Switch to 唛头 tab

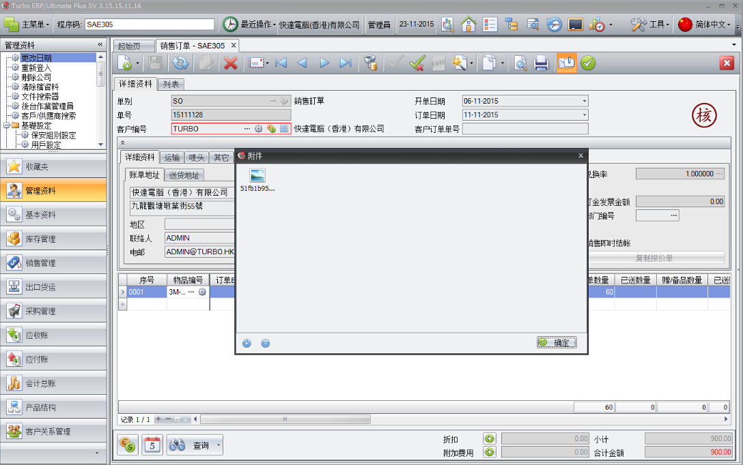[196, 157]
